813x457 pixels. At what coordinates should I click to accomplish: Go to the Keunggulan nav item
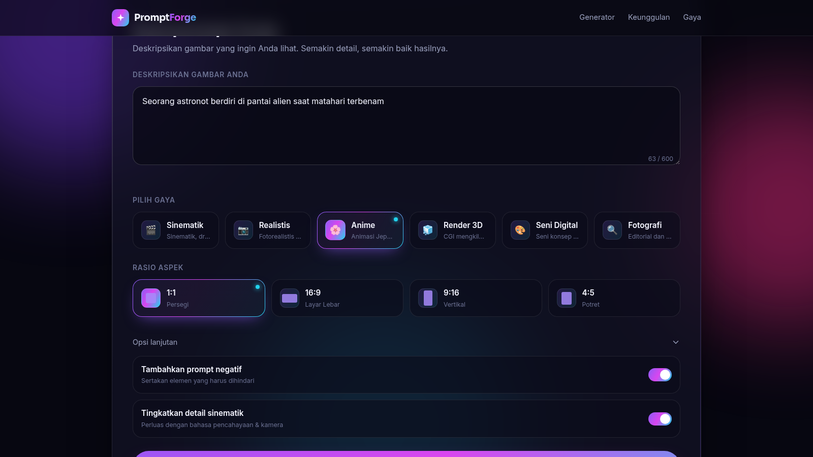(649, 17)
